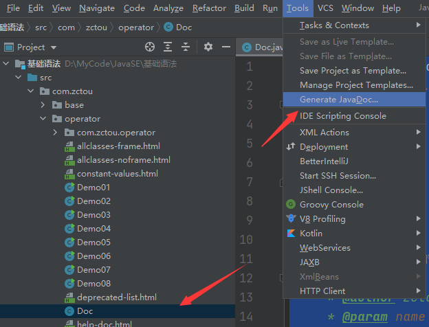
Task: Click the Demo01 class icon
Action: click(69, 188)
